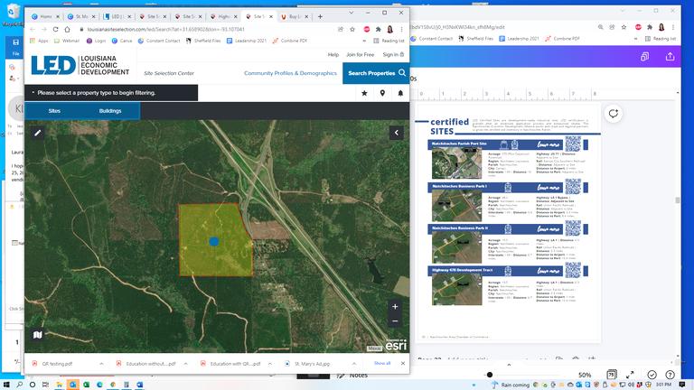Screen dimensions: 694x390
Task: Open Notes in Canva editor
Action: click(x=352, y=376)
